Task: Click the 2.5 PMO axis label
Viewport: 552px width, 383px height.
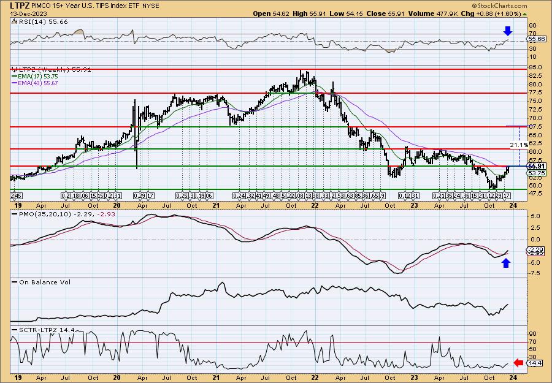Action: pyautogui.click(x=537, y=227)
